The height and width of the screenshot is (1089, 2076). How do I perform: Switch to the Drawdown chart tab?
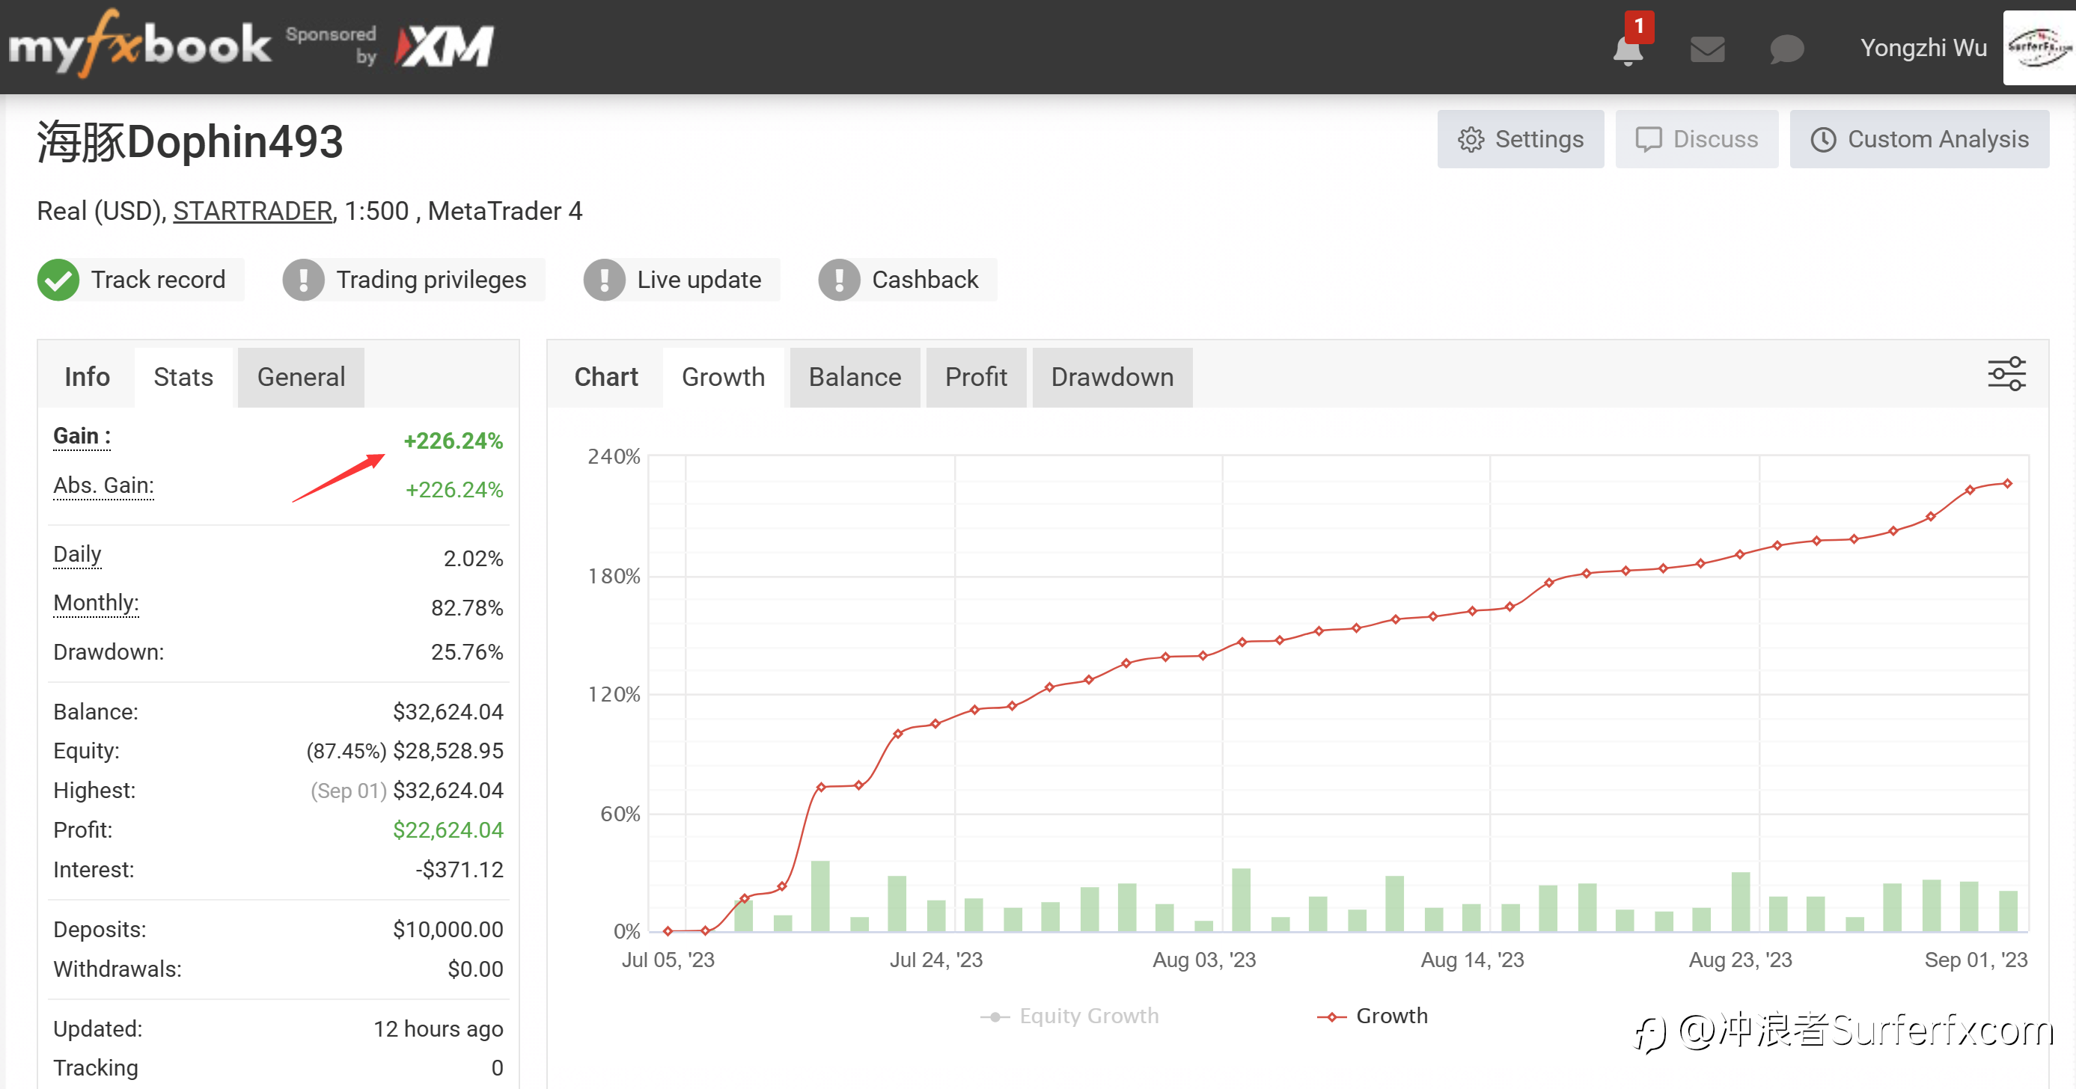pyautogui.click(x=1111, y=377)
